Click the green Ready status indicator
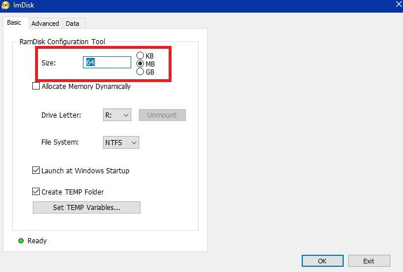The width and height of the screenshot is (403, 272). tap(21, 240)
